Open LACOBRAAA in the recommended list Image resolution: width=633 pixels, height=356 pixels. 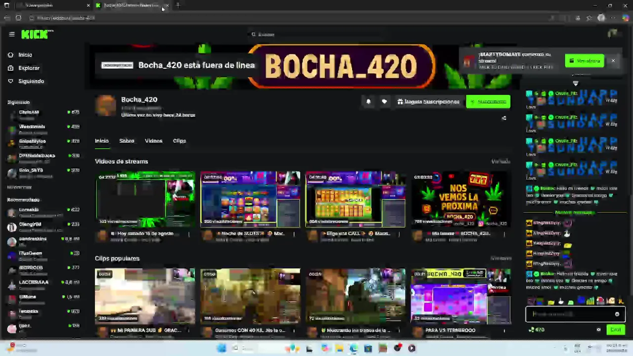click(x=44, y=285)
